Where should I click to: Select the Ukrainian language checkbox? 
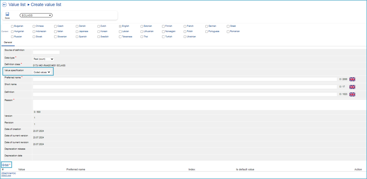tap(185, 37)
